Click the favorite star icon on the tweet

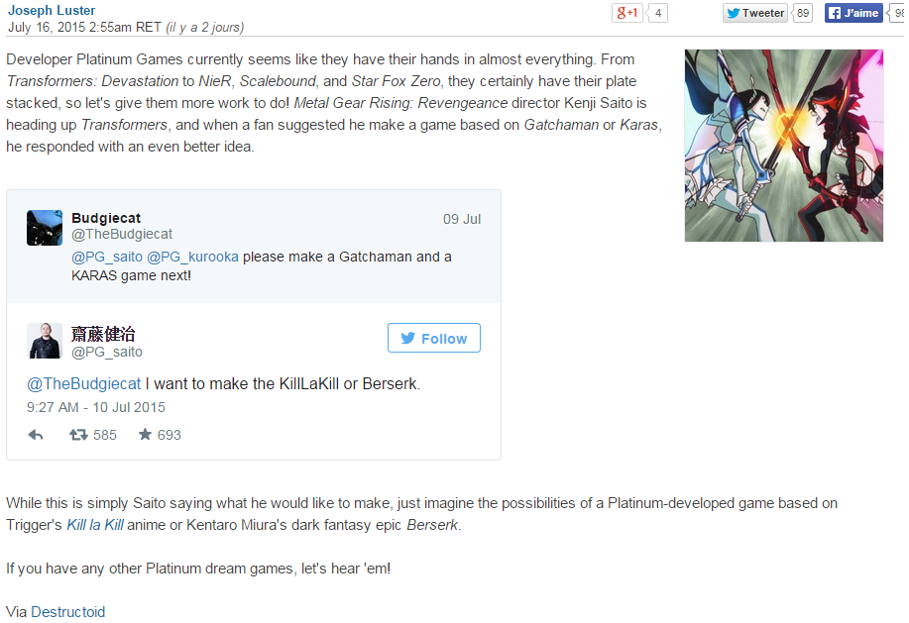pos(145,434)
